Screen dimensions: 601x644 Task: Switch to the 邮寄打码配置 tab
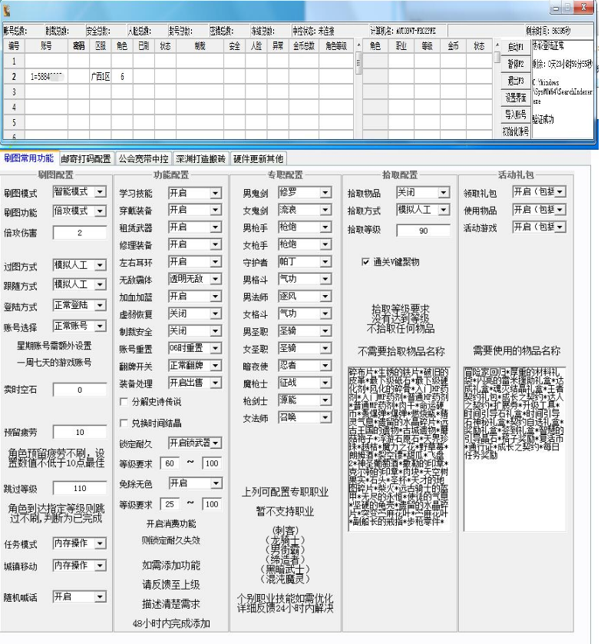(x=86, y=158)
